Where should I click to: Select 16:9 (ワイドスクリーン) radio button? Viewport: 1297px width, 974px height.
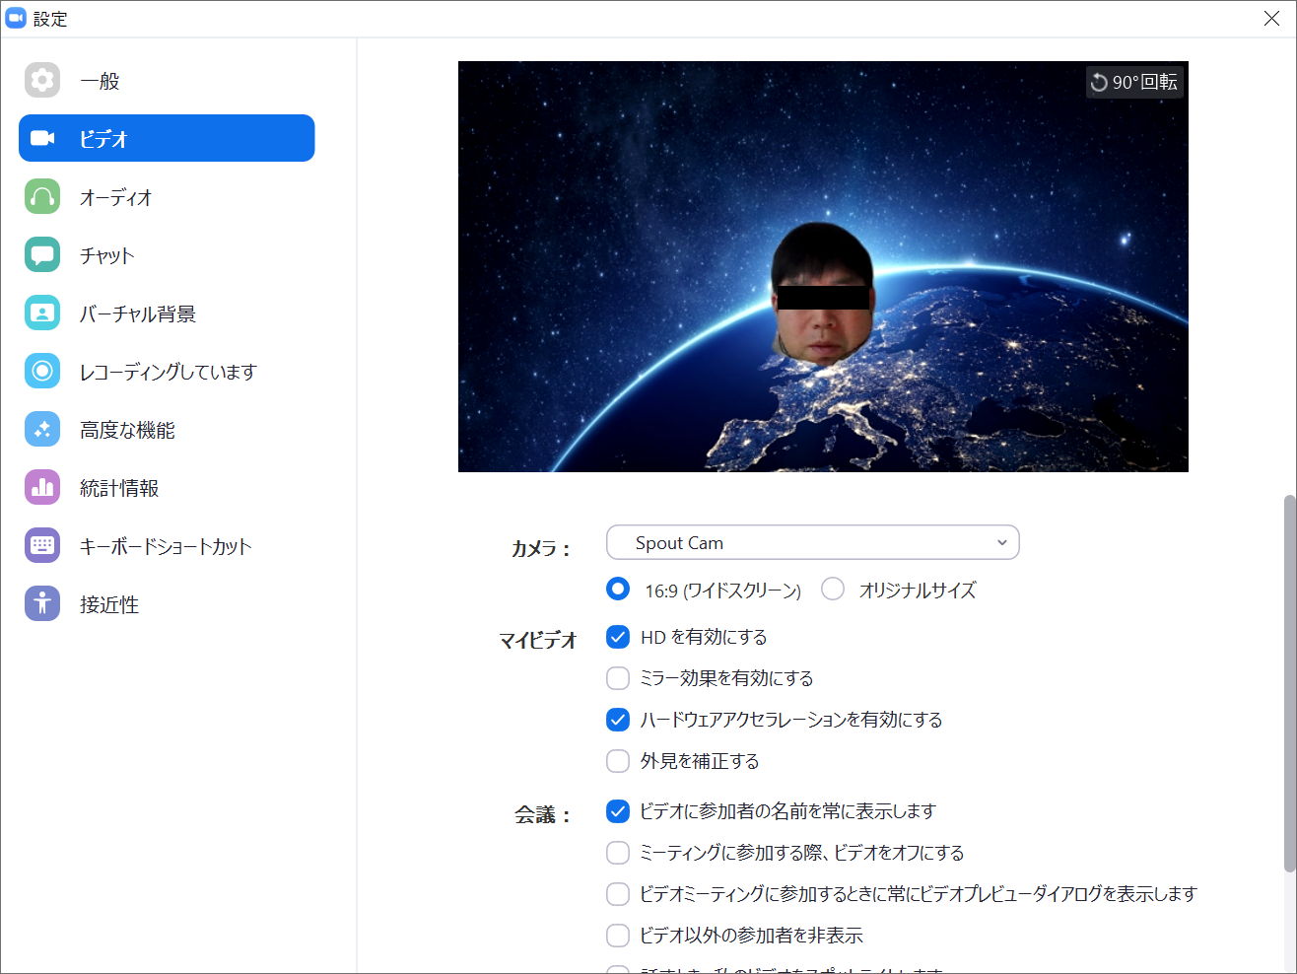pos(618,589)
